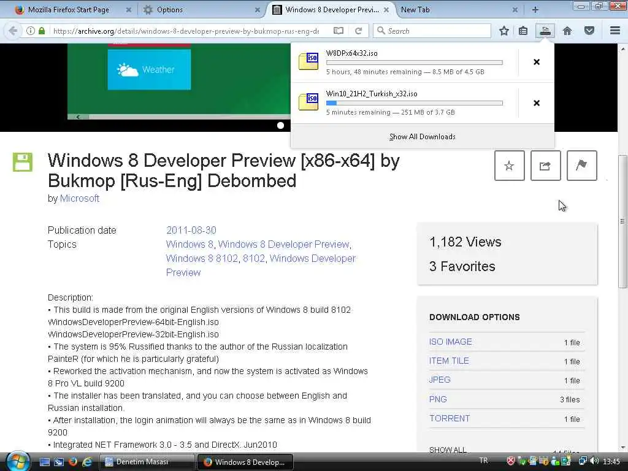Select Windows 8 Developer Preview tab
The image size is (628, 471).
332,10
